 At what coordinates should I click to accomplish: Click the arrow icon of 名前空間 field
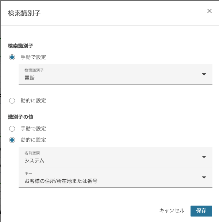point(204,157)
